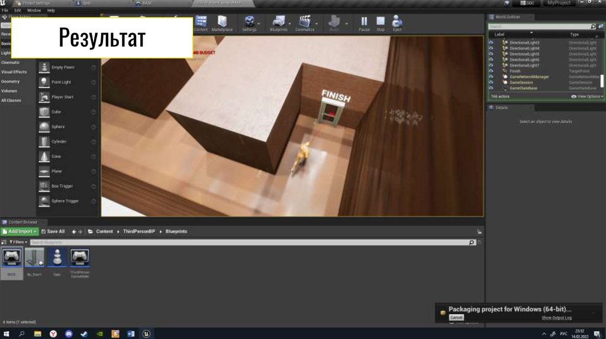Image resolution: width=606 pixels, height=339 pixels.
Task: Cancel the Windows packaging process
Action: [456, 317]
